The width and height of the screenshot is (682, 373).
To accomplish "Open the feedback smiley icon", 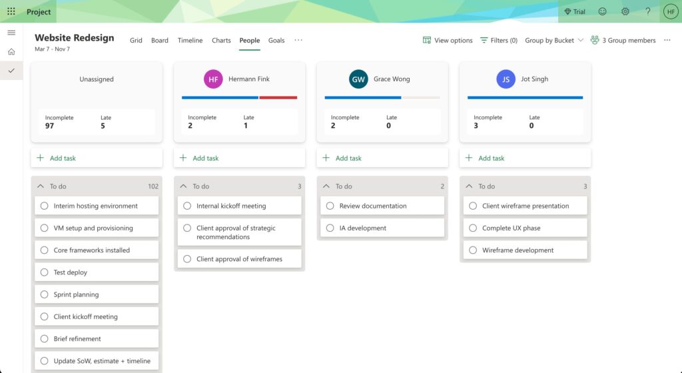I will pyautogui.click(x=603, y=11).
